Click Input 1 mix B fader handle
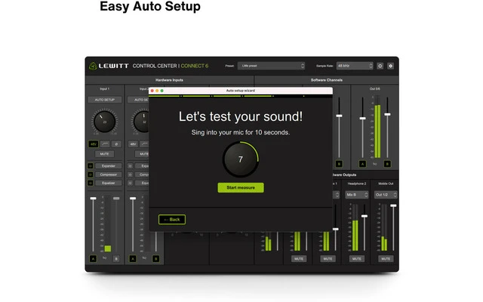483x302 pixels. [116, 198]
